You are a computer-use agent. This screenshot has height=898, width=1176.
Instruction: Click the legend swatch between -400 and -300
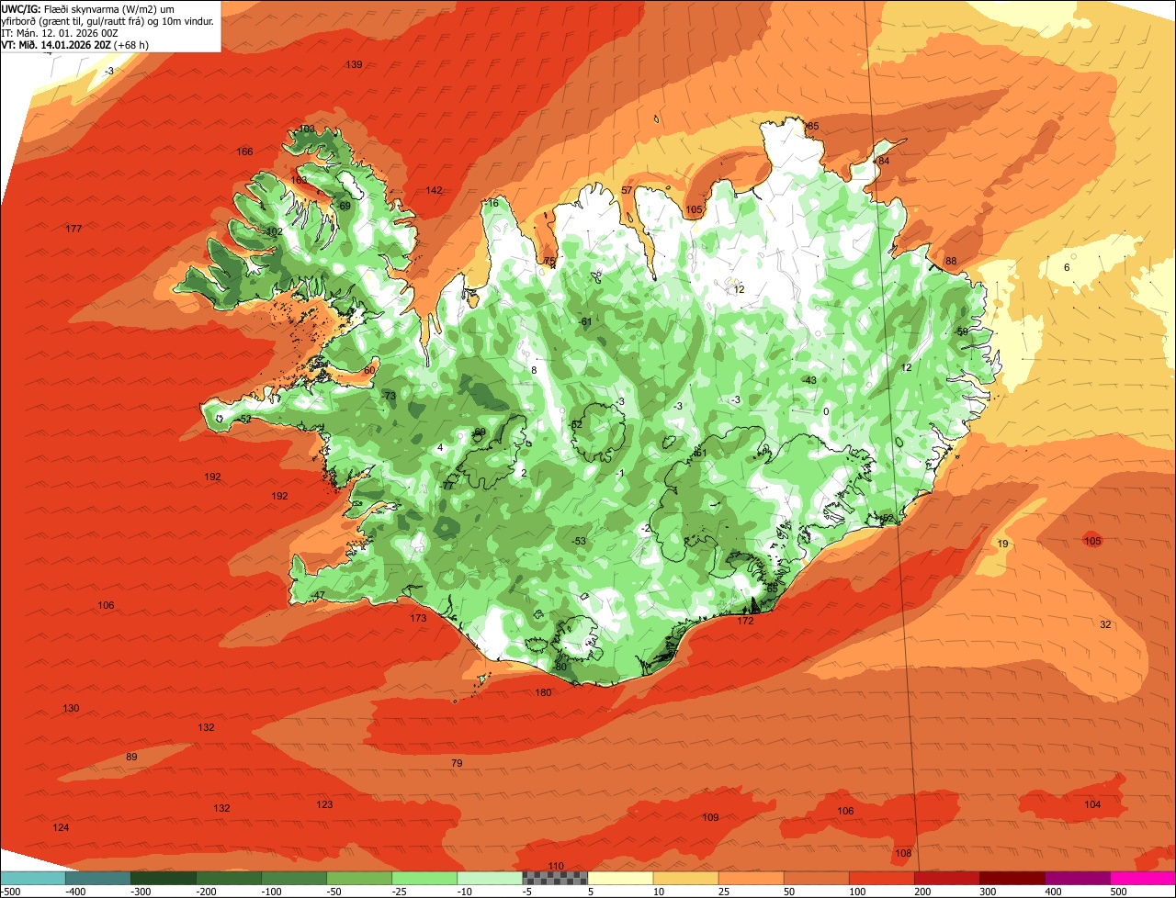coord(97,878)
